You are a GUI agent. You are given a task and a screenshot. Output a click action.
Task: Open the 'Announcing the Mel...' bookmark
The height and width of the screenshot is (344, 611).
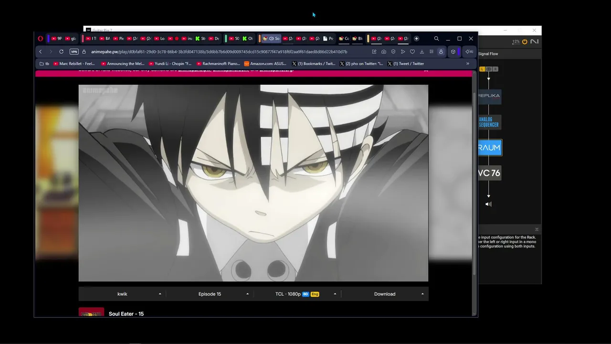coord(123,64)
